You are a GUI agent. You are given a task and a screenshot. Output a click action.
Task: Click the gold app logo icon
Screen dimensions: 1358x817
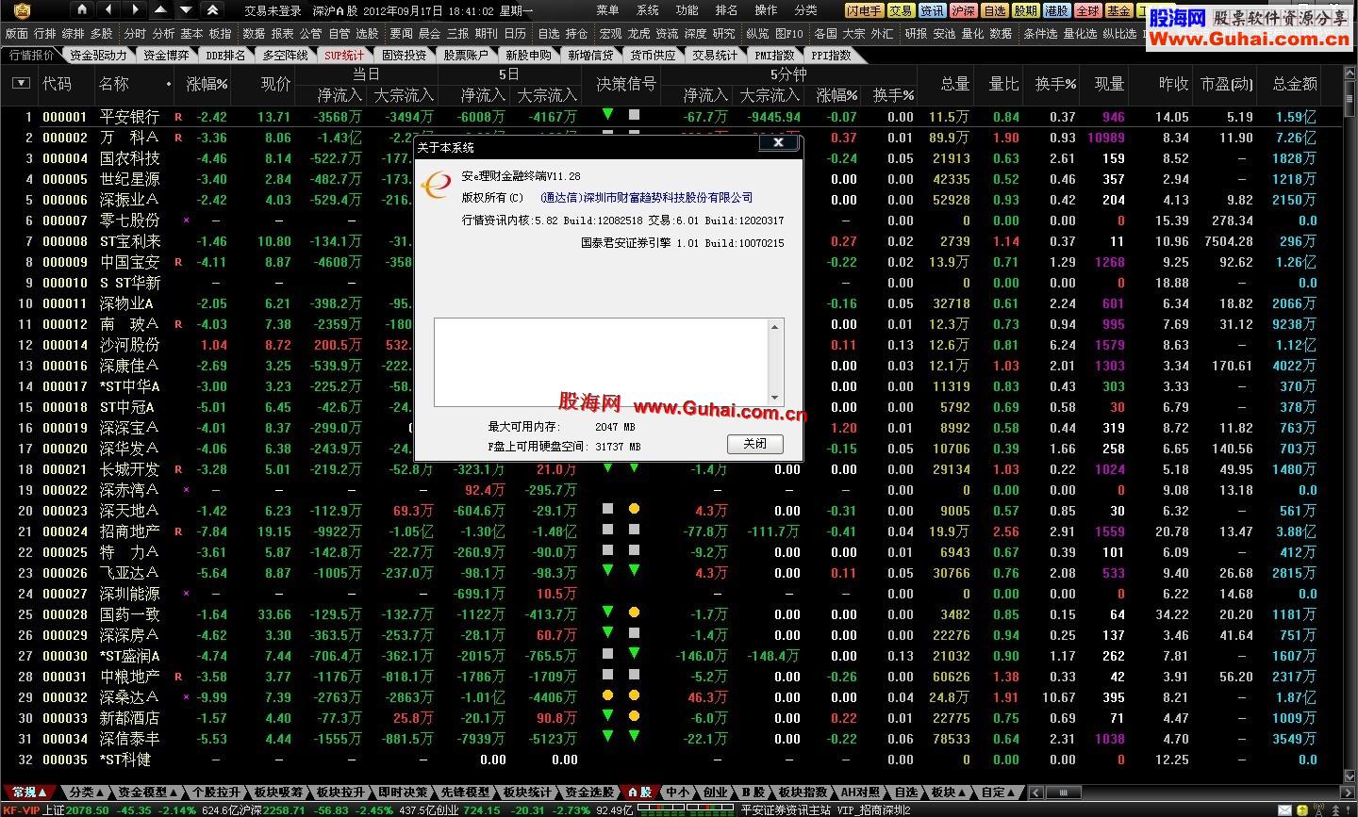tap(22, 10)
